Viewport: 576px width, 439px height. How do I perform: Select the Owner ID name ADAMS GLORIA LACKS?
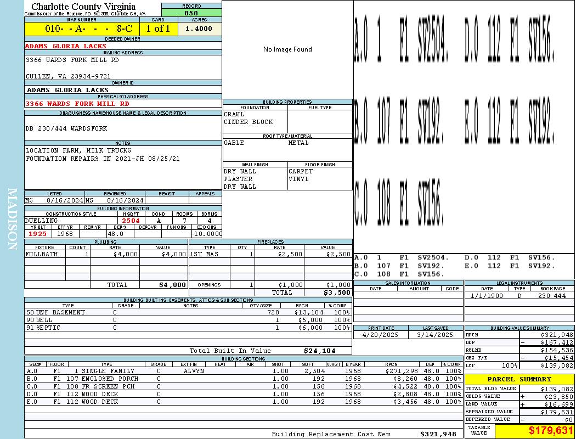pyautogui.click(x=67, y=89)
